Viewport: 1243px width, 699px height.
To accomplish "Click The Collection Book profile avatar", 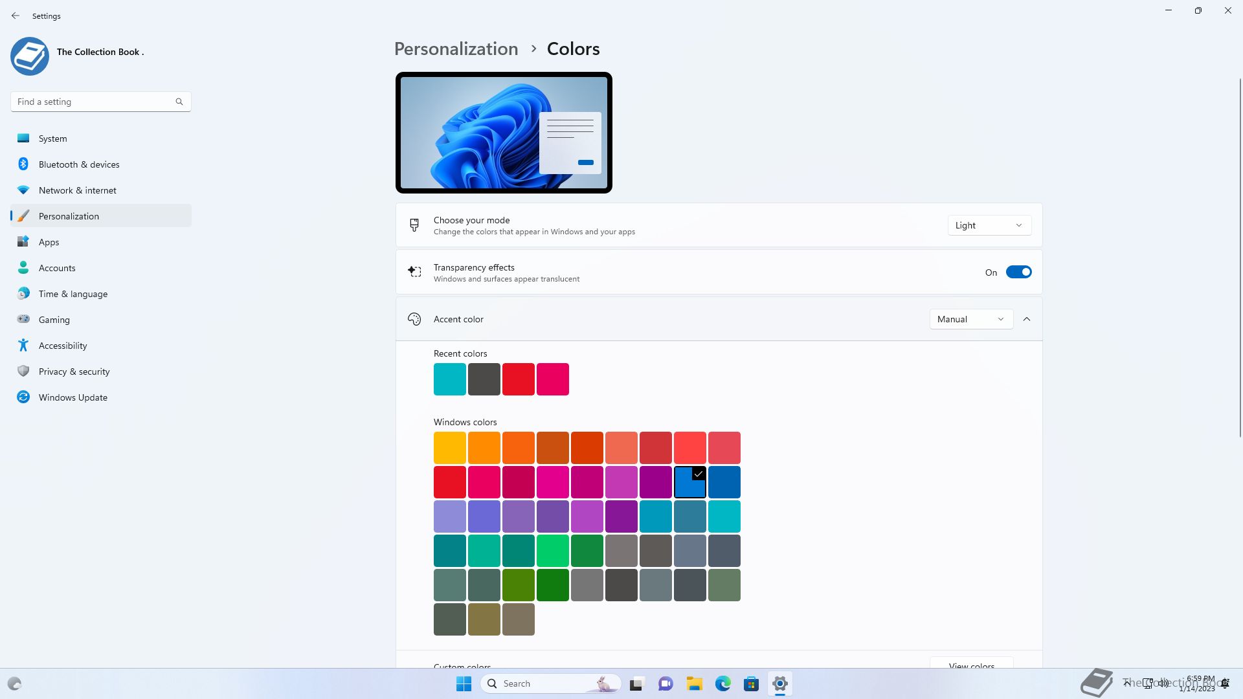I will (x=30, y=56).
